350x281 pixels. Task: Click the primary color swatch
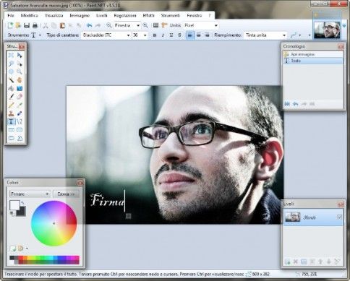click(14, 205)
